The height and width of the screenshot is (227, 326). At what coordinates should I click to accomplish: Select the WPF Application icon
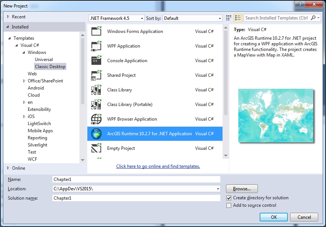(96, 46)
